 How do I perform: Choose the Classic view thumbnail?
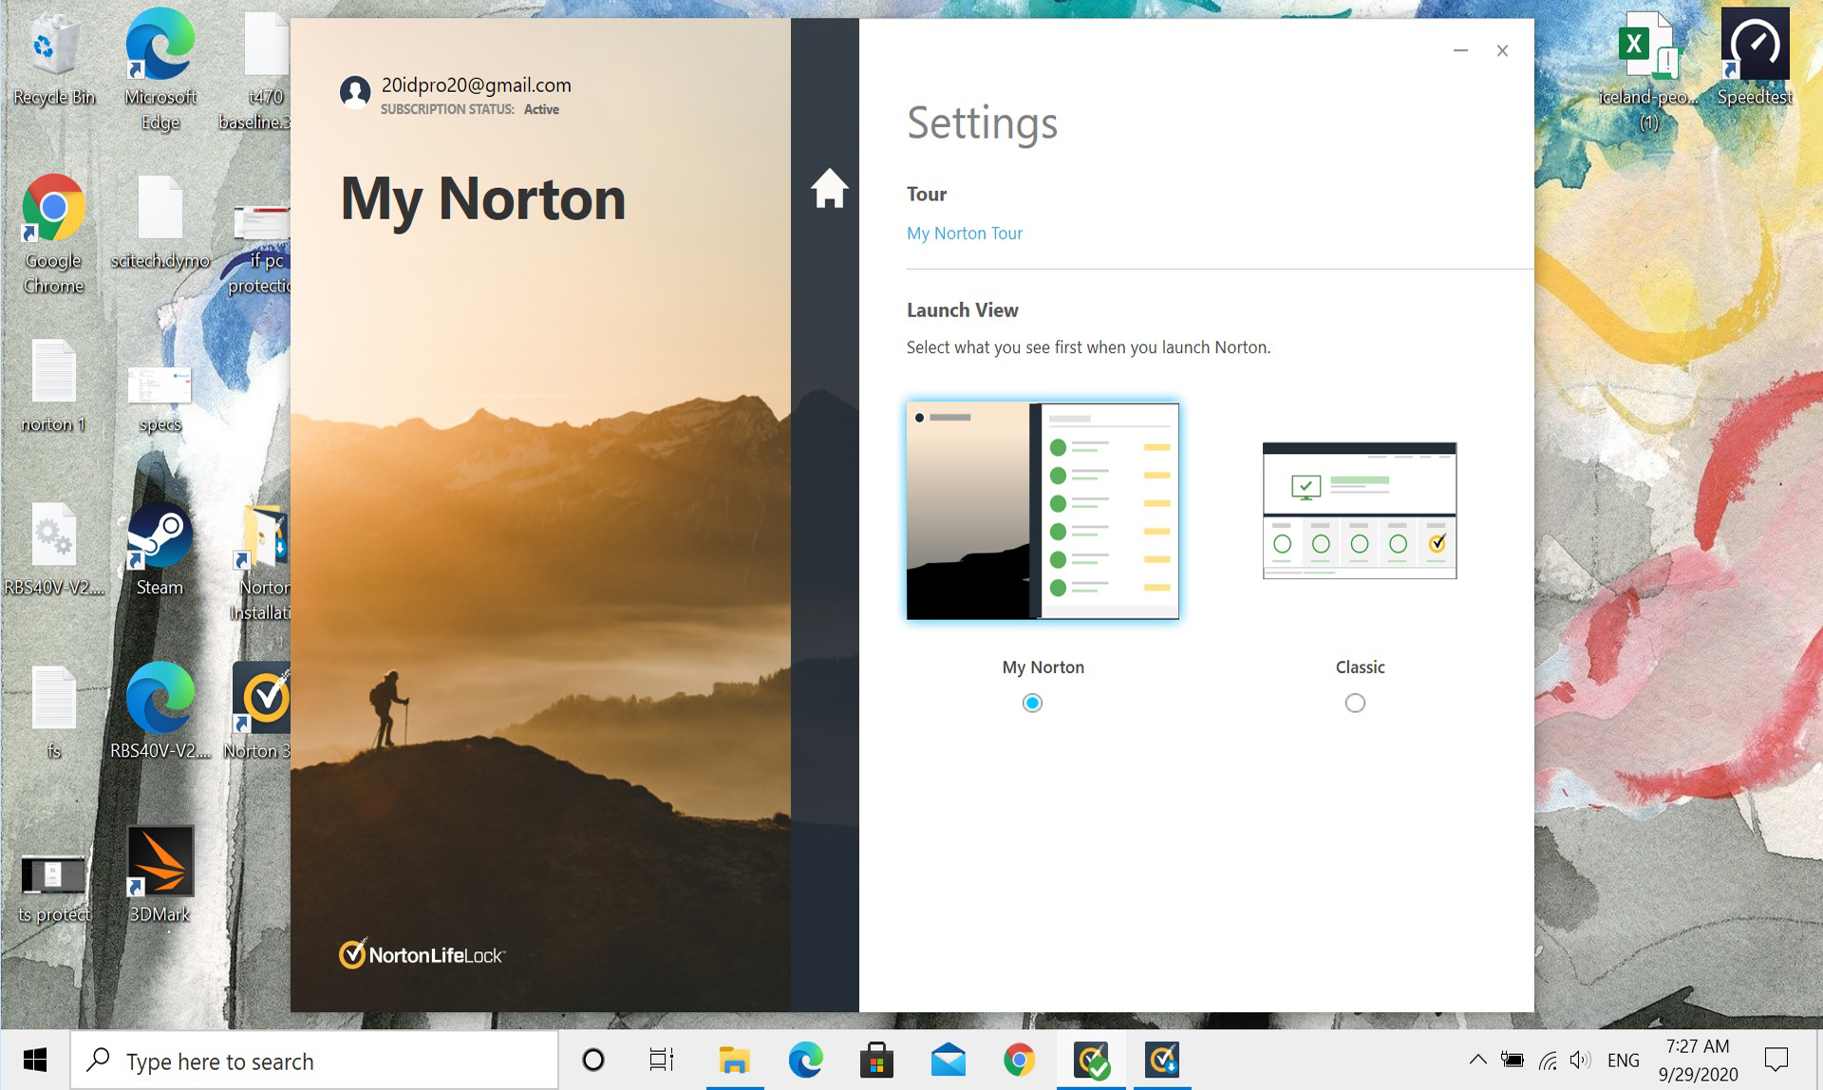1359,511
